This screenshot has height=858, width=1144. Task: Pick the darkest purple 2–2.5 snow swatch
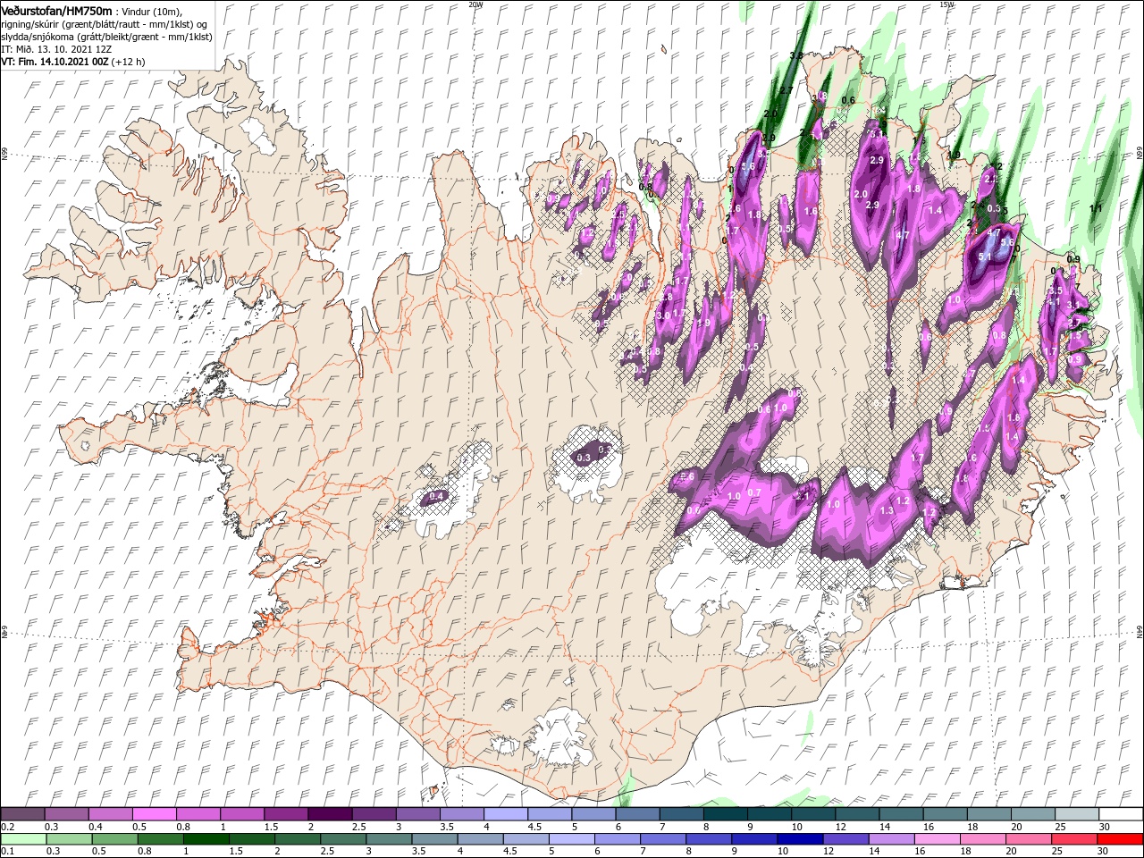click(x=330, y=814)
